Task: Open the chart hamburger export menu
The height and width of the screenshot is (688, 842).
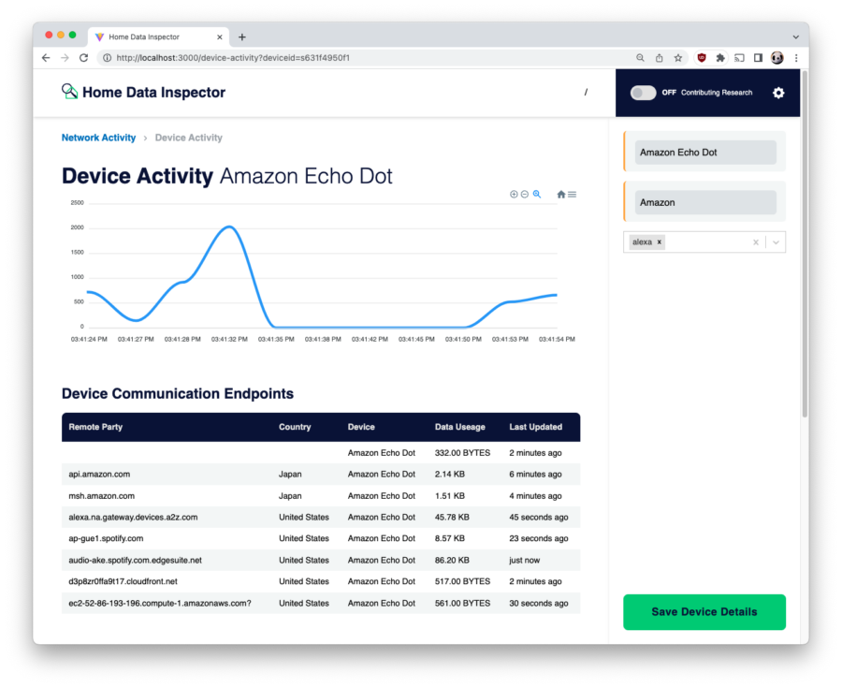Action: (573, 195)
